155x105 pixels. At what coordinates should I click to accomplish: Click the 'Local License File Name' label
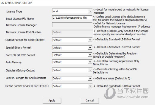(20, 19)
